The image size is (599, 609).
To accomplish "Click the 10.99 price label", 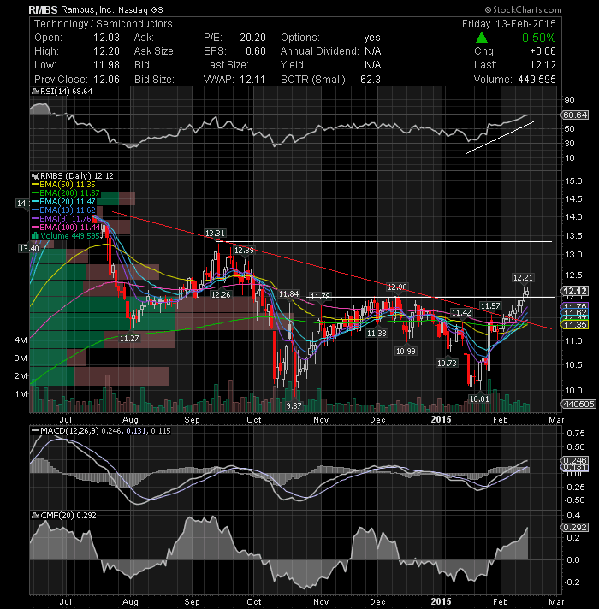I will [406, 351].
